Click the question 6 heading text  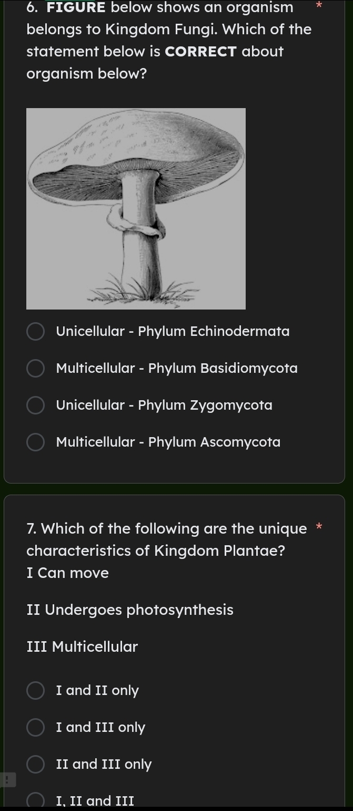pos(168,40)
